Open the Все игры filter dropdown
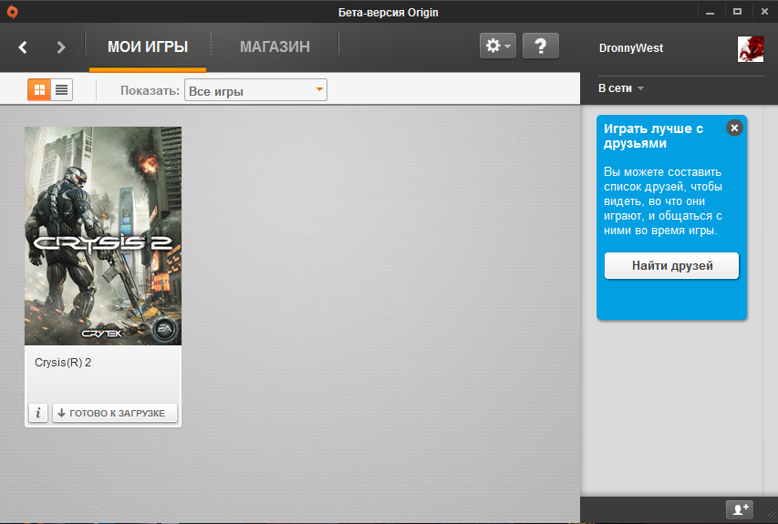Screen dimensions: 778x524 point(255,90)
